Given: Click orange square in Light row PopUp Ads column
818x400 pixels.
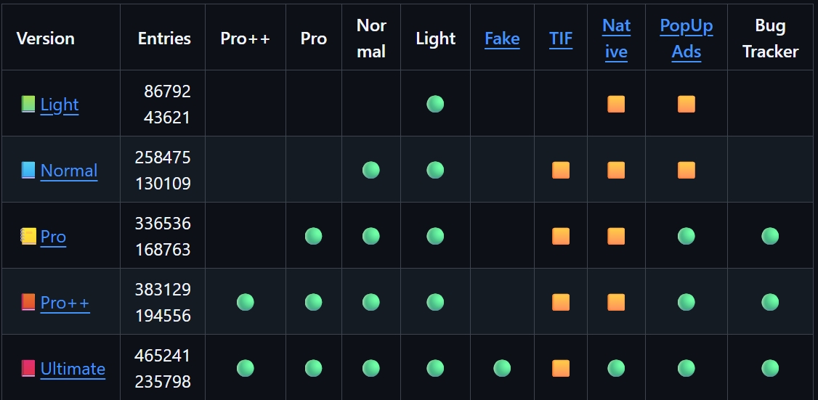Looking at the screenshot, I should point(687,104).
